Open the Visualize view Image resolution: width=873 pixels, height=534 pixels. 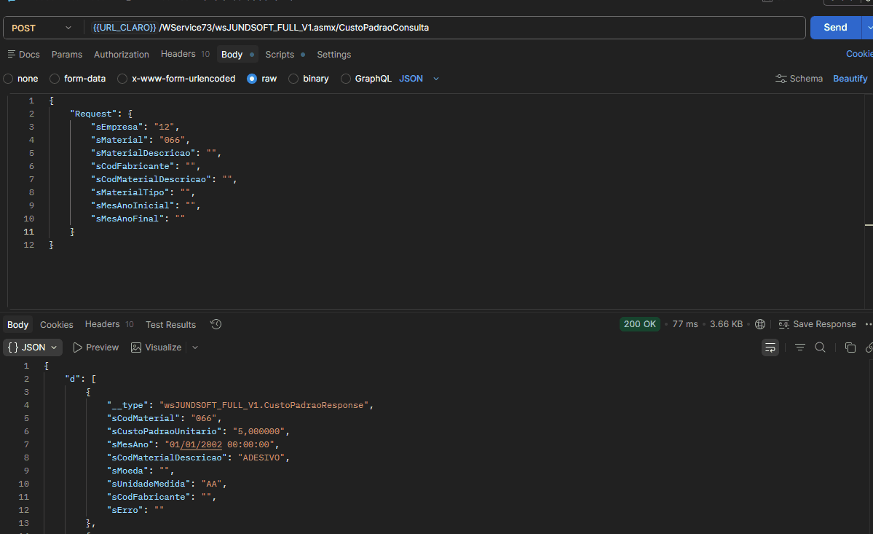point(157,348)
